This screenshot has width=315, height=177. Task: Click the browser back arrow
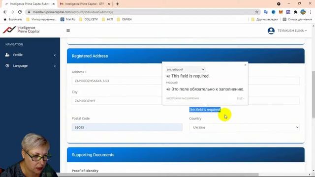5,12
